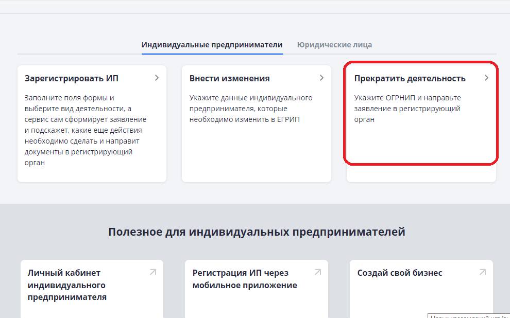Click the ОГРНИП description in Прекратить деятельность
510x318 pixels.
click(407, 109)
